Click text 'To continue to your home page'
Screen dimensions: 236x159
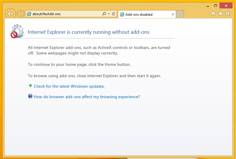(57, 64)
